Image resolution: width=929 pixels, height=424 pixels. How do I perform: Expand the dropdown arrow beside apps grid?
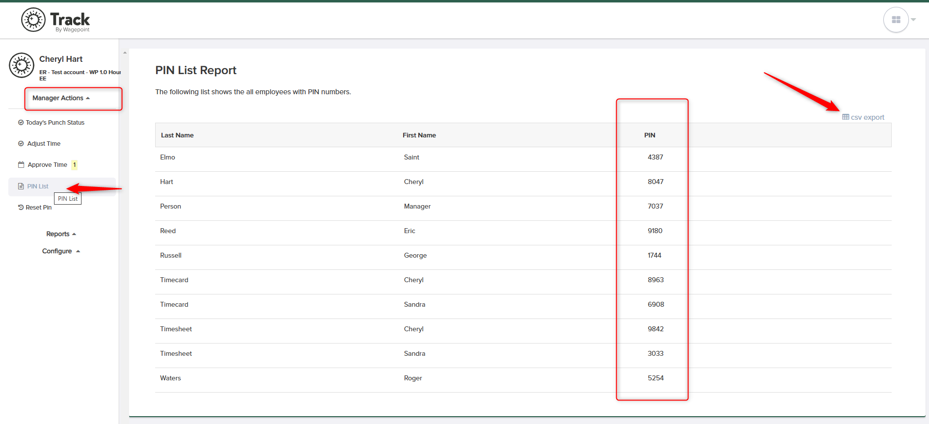[x=913, y=20]
